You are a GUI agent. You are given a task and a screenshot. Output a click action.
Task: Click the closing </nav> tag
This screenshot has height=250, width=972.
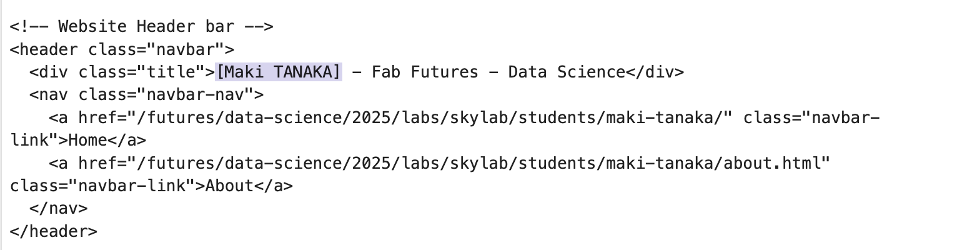click(58, 208)
